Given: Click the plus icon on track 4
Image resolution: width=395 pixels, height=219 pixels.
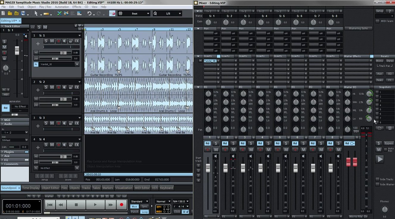Looking at the screenshot, I should [38, 147].
